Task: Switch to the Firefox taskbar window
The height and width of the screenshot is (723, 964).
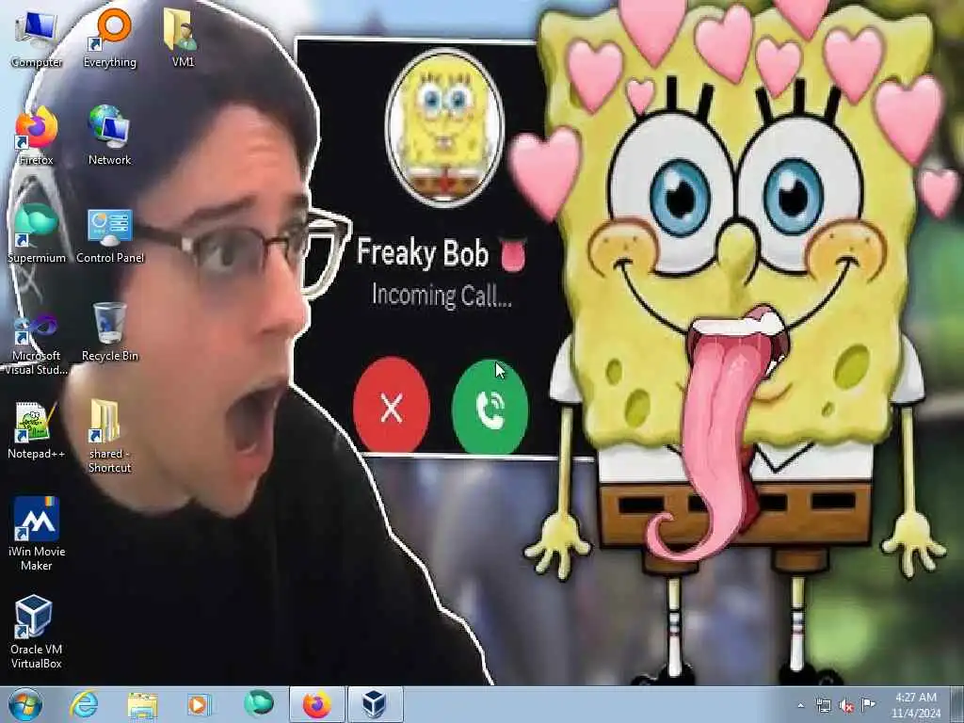Action: coord(317,704)
